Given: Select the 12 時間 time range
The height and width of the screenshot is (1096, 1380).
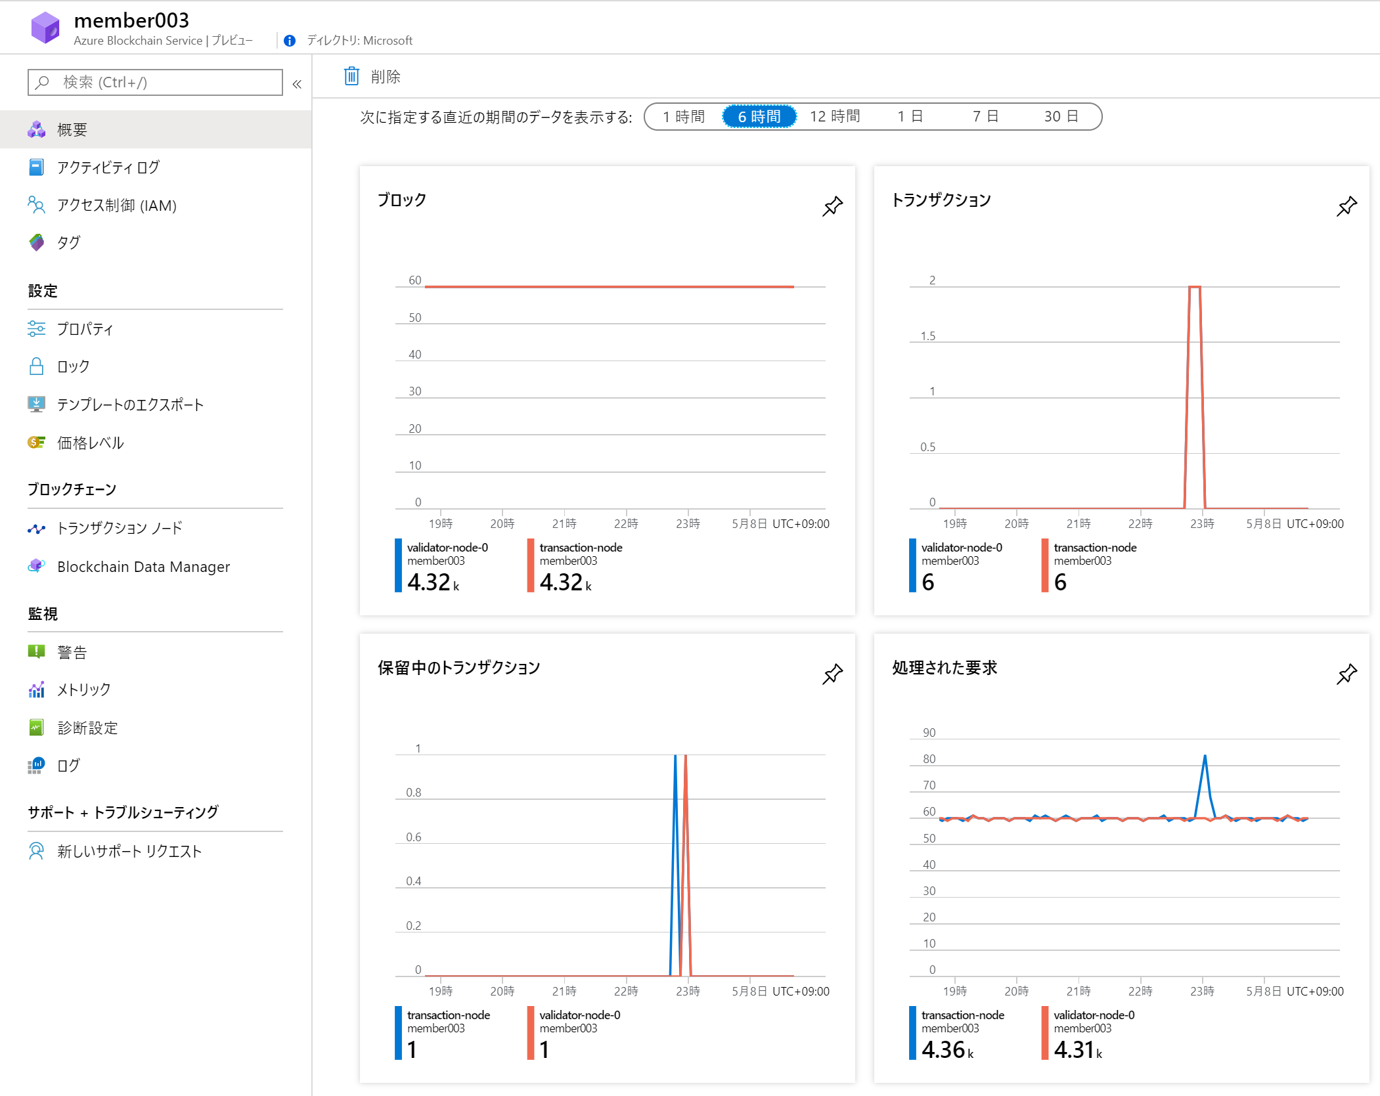Looking at the screenshot, I should (x=835, y=117).
